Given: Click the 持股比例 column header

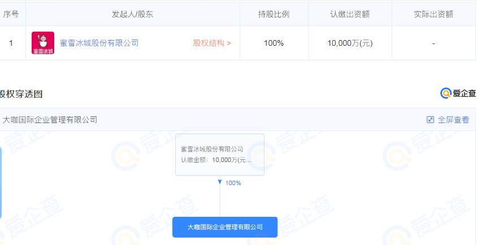Looking at the screenshot, I should [x=274, y=14].
